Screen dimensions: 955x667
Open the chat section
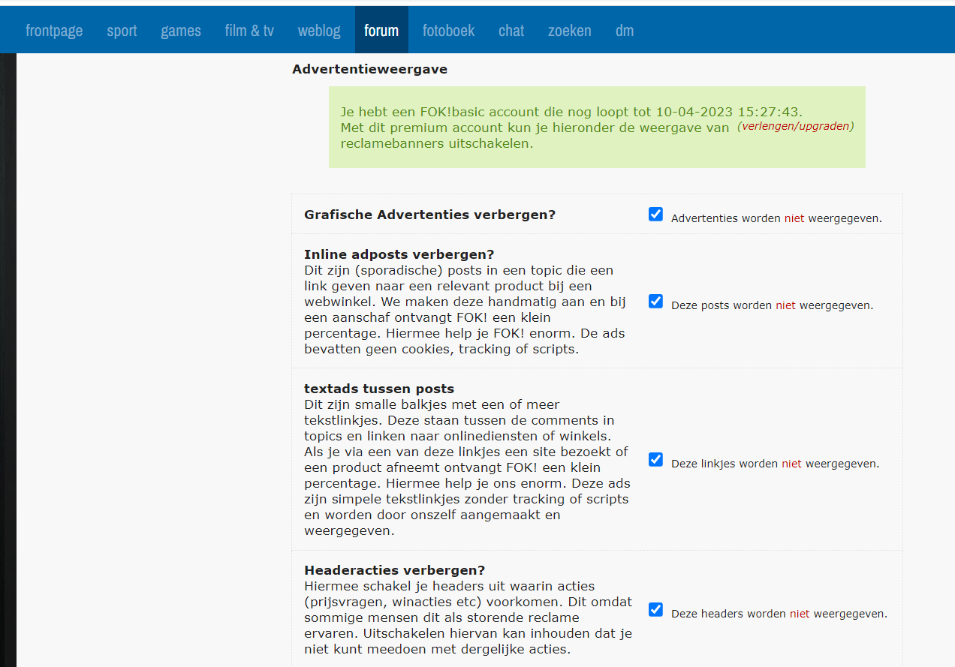pos(511,31)
